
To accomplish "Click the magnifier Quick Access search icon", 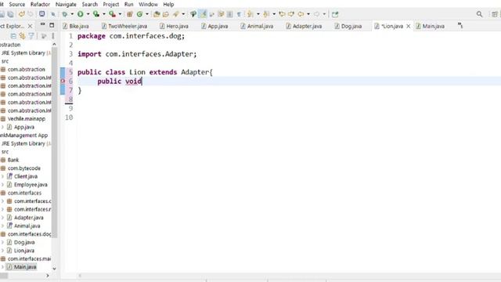I will 479,14.
